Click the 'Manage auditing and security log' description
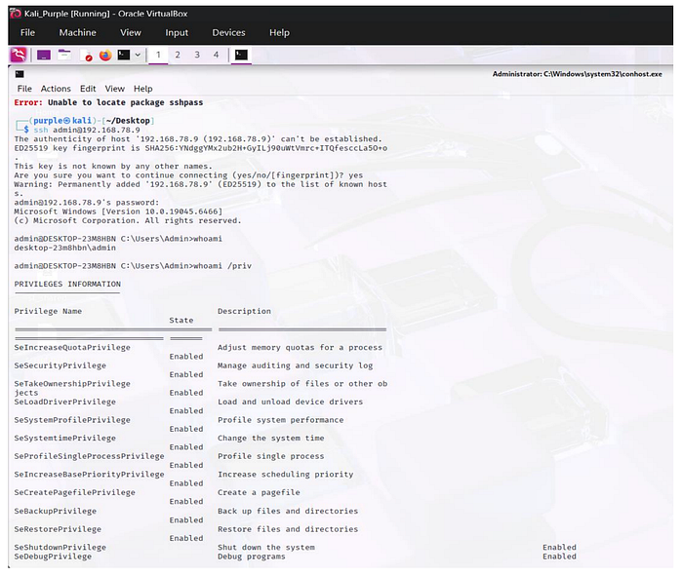This screenshot has width=683, height=576. point(296,365)
